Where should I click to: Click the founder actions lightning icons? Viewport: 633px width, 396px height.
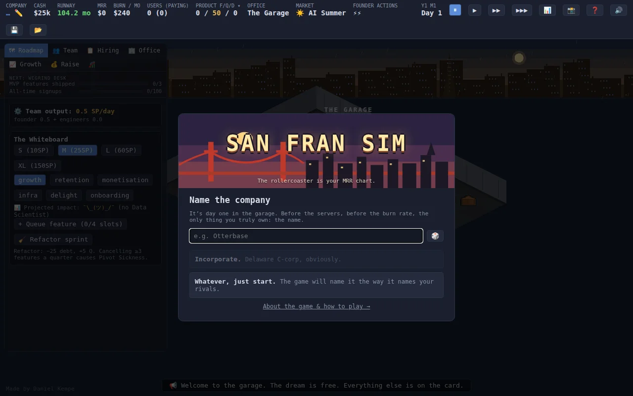pos(357,13)
